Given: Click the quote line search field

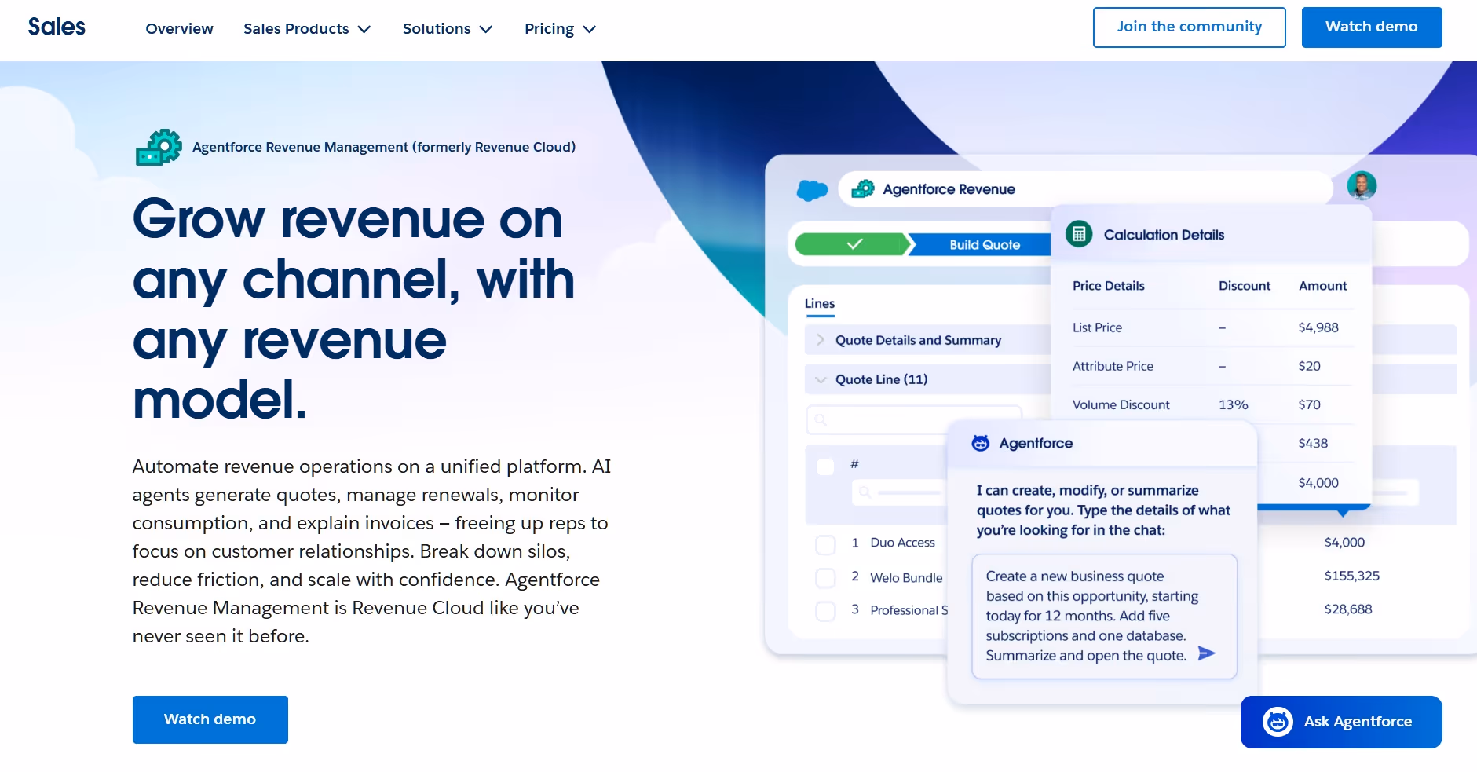Looking at the screenshot, I should tap(914, 420).
